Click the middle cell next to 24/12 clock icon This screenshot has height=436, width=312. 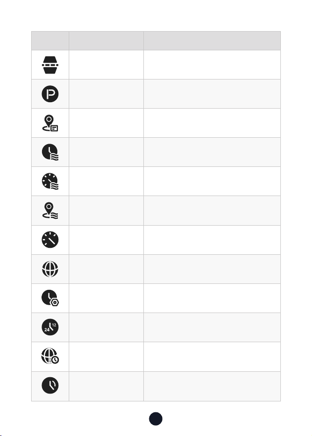[x=106, y=327]
